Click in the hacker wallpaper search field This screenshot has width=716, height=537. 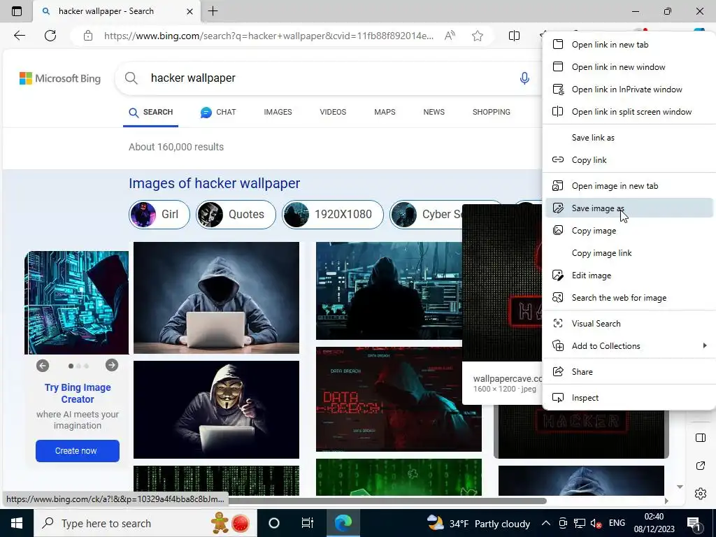click(x=329, y=78)
